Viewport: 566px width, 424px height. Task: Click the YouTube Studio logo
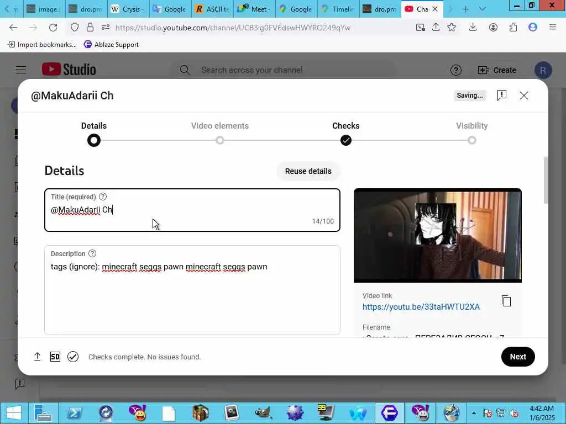[69, 69]
